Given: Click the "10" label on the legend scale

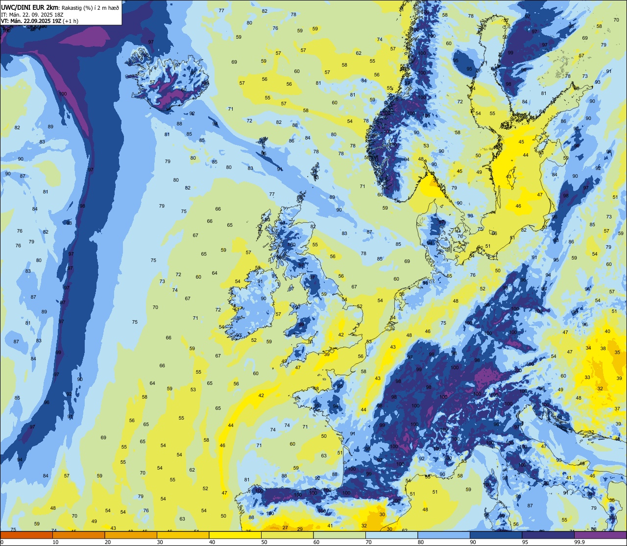Looking at the screenshot, I should [55, 542].
